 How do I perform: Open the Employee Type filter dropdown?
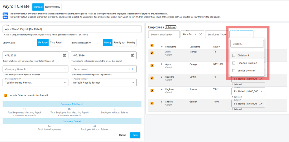(x=217, y=34)
